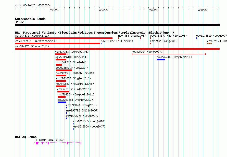Open esv3692822 (Palta2015) variant

tap(74, 89)
